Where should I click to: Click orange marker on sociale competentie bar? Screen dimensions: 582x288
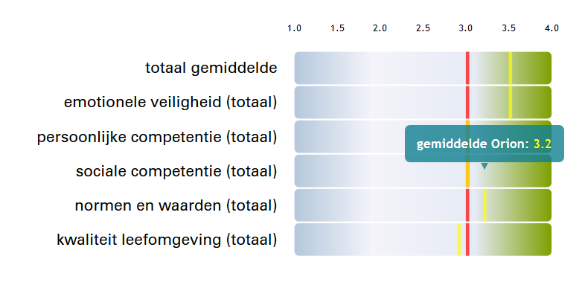[x=467, y=174]
